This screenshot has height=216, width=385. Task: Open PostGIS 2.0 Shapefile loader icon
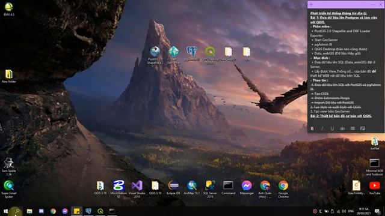155,55
